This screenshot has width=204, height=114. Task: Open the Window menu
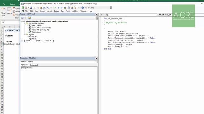click(x=84, y=11)
